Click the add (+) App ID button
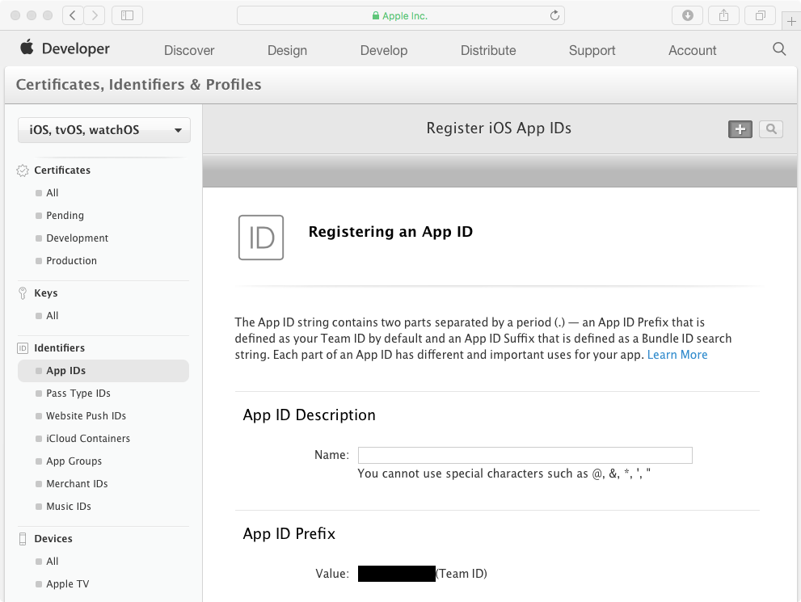The width and height of the screenshot is (801, 602). click(740, 129)
